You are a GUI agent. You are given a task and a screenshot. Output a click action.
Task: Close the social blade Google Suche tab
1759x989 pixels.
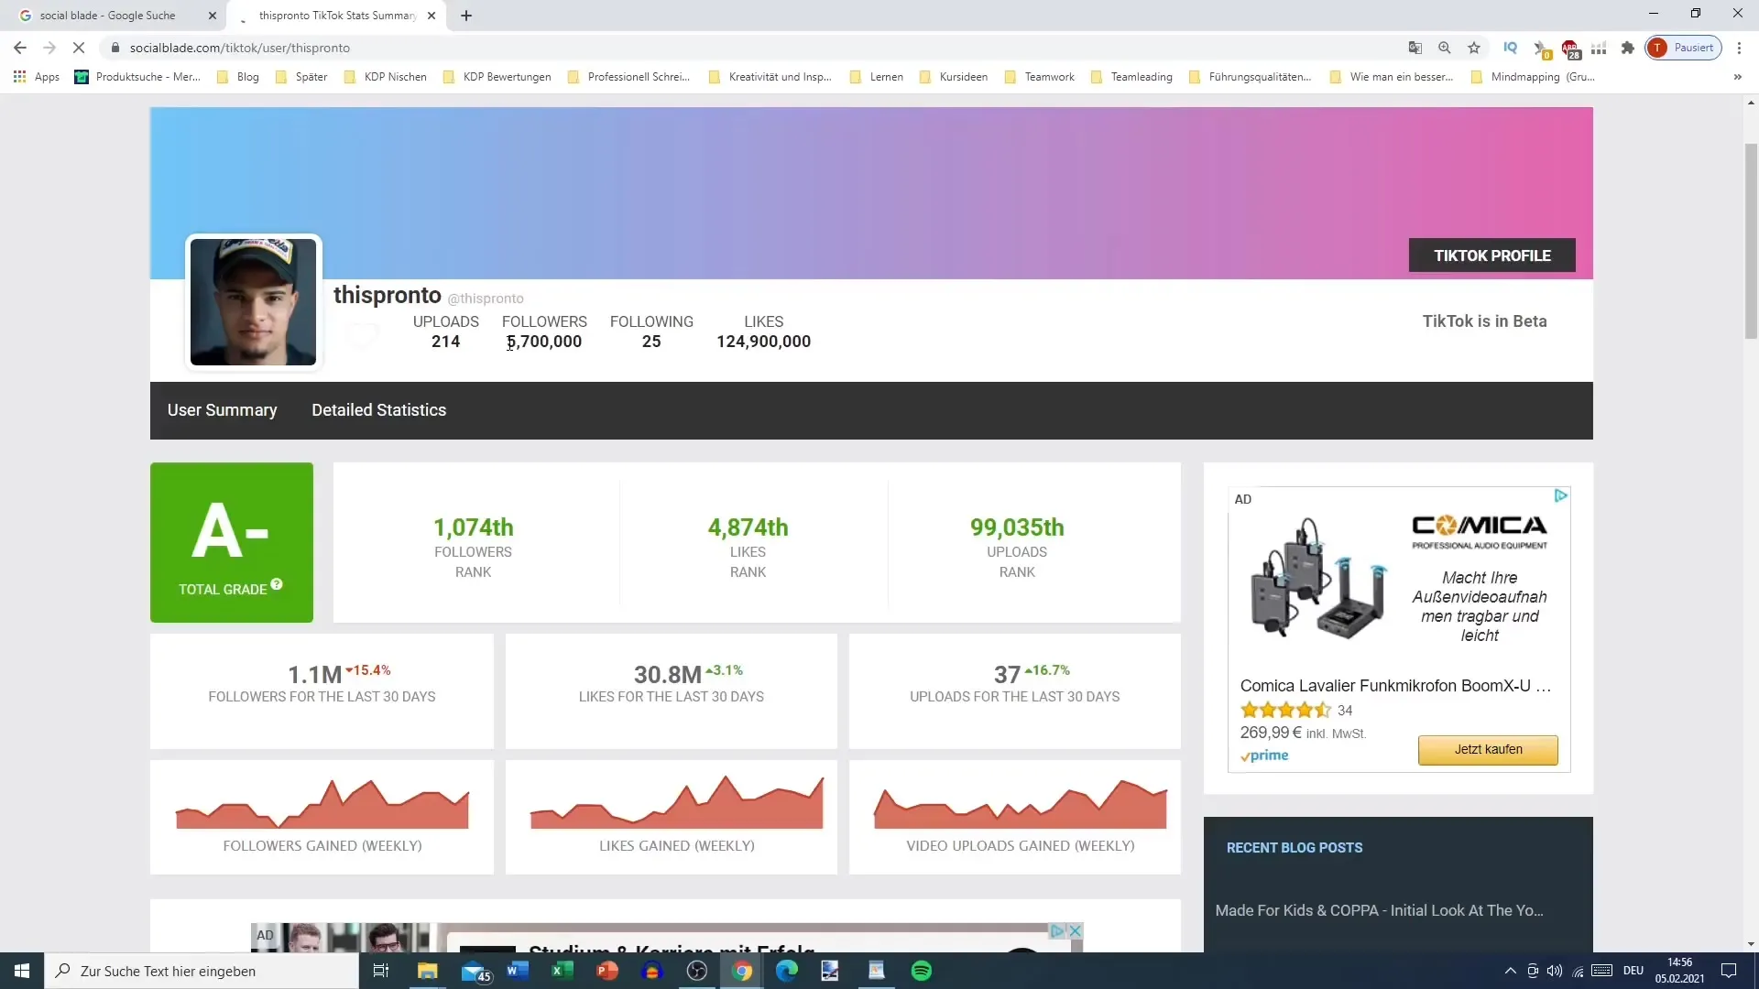(x=213, y=16)
